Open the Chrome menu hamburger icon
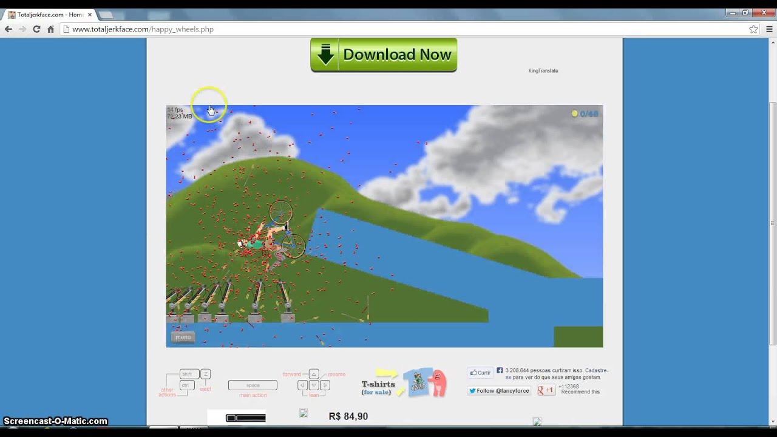The image size is (777, 437). point(769,29)
